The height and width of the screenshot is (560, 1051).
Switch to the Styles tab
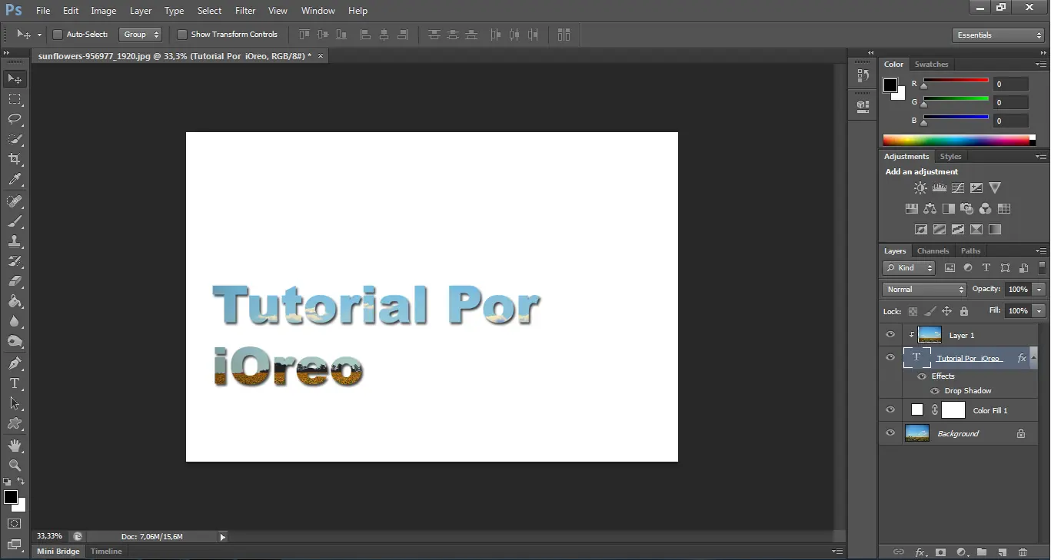pos(950,157)
